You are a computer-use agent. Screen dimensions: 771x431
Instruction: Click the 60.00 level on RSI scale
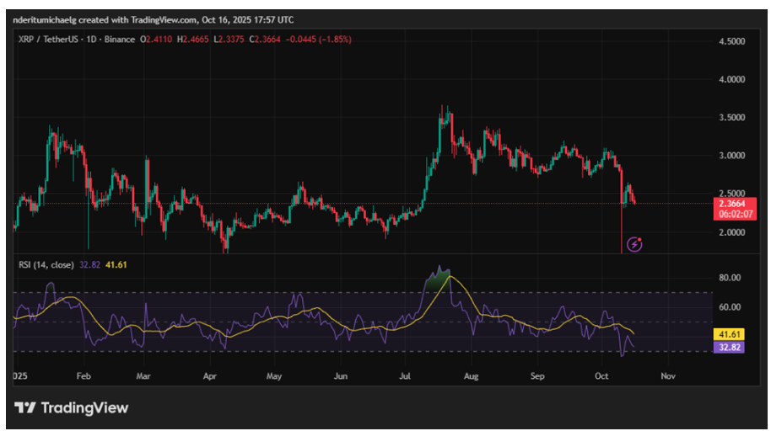tap(731, 307)
